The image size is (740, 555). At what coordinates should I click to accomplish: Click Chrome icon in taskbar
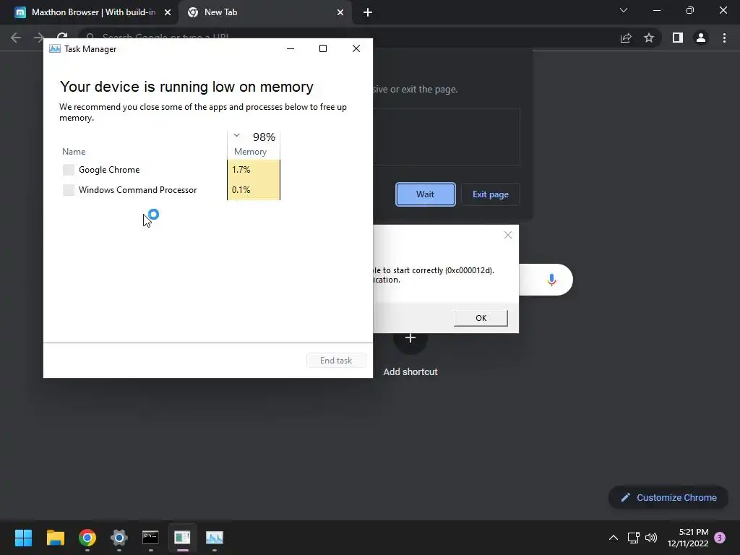[87, 538]
